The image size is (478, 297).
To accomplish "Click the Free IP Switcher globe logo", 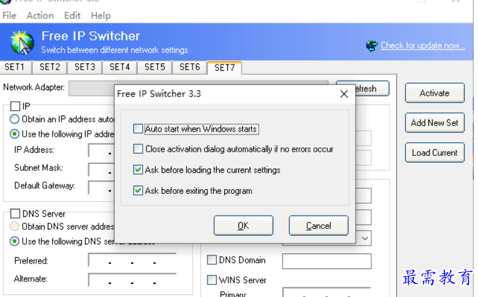I will pyautogui.click(x=22, y=42).
